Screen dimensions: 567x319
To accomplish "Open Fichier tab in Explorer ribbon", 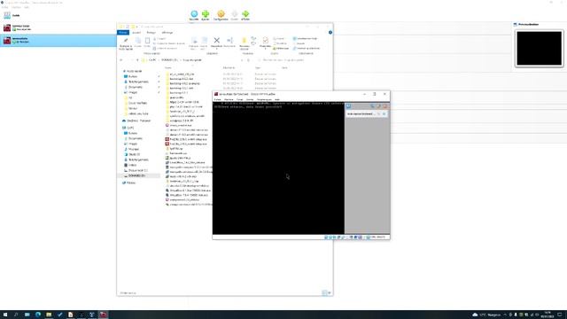I will point(123,33).
